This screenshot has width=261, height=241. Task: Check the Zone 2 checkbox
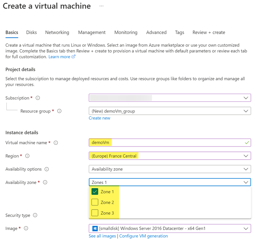click(x=95, y=202)
